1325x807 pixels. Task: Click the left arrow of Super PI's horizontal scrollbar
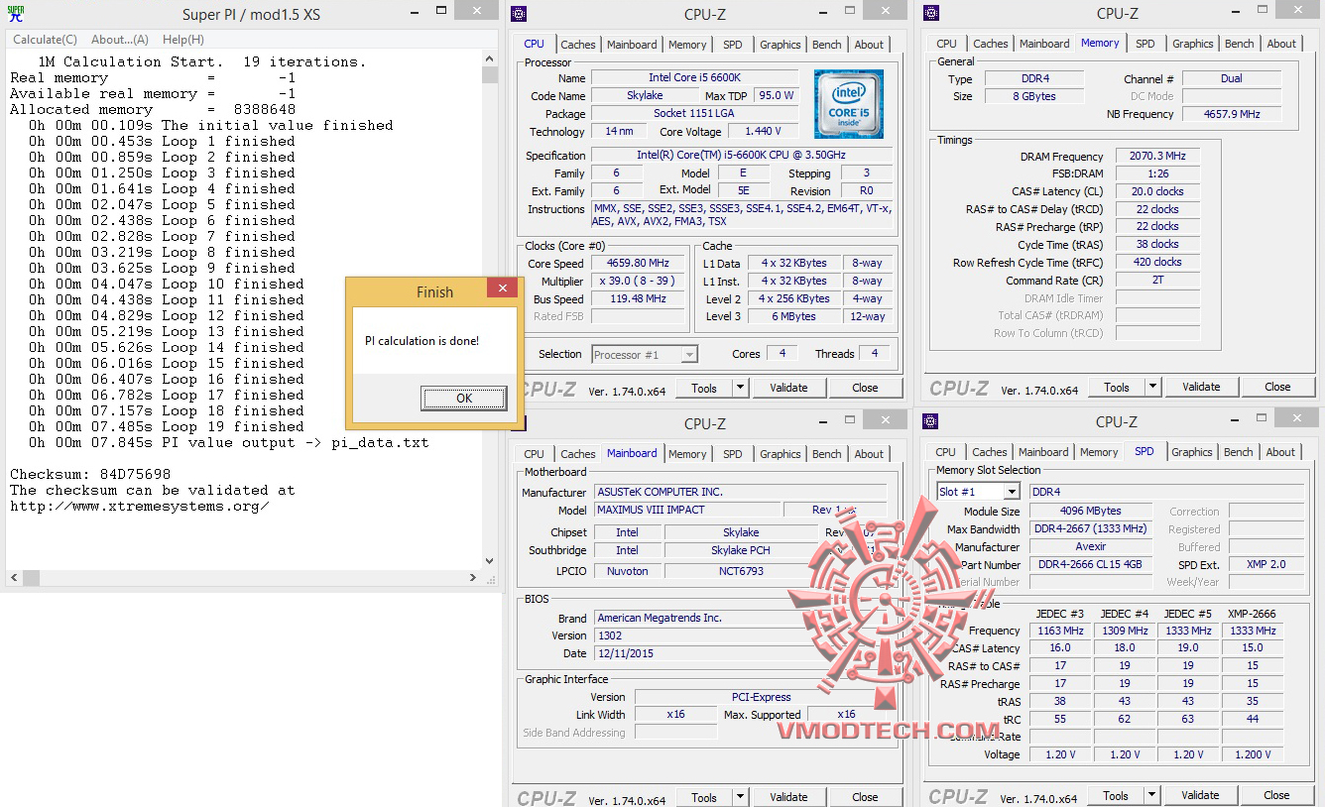pos(13,577)
